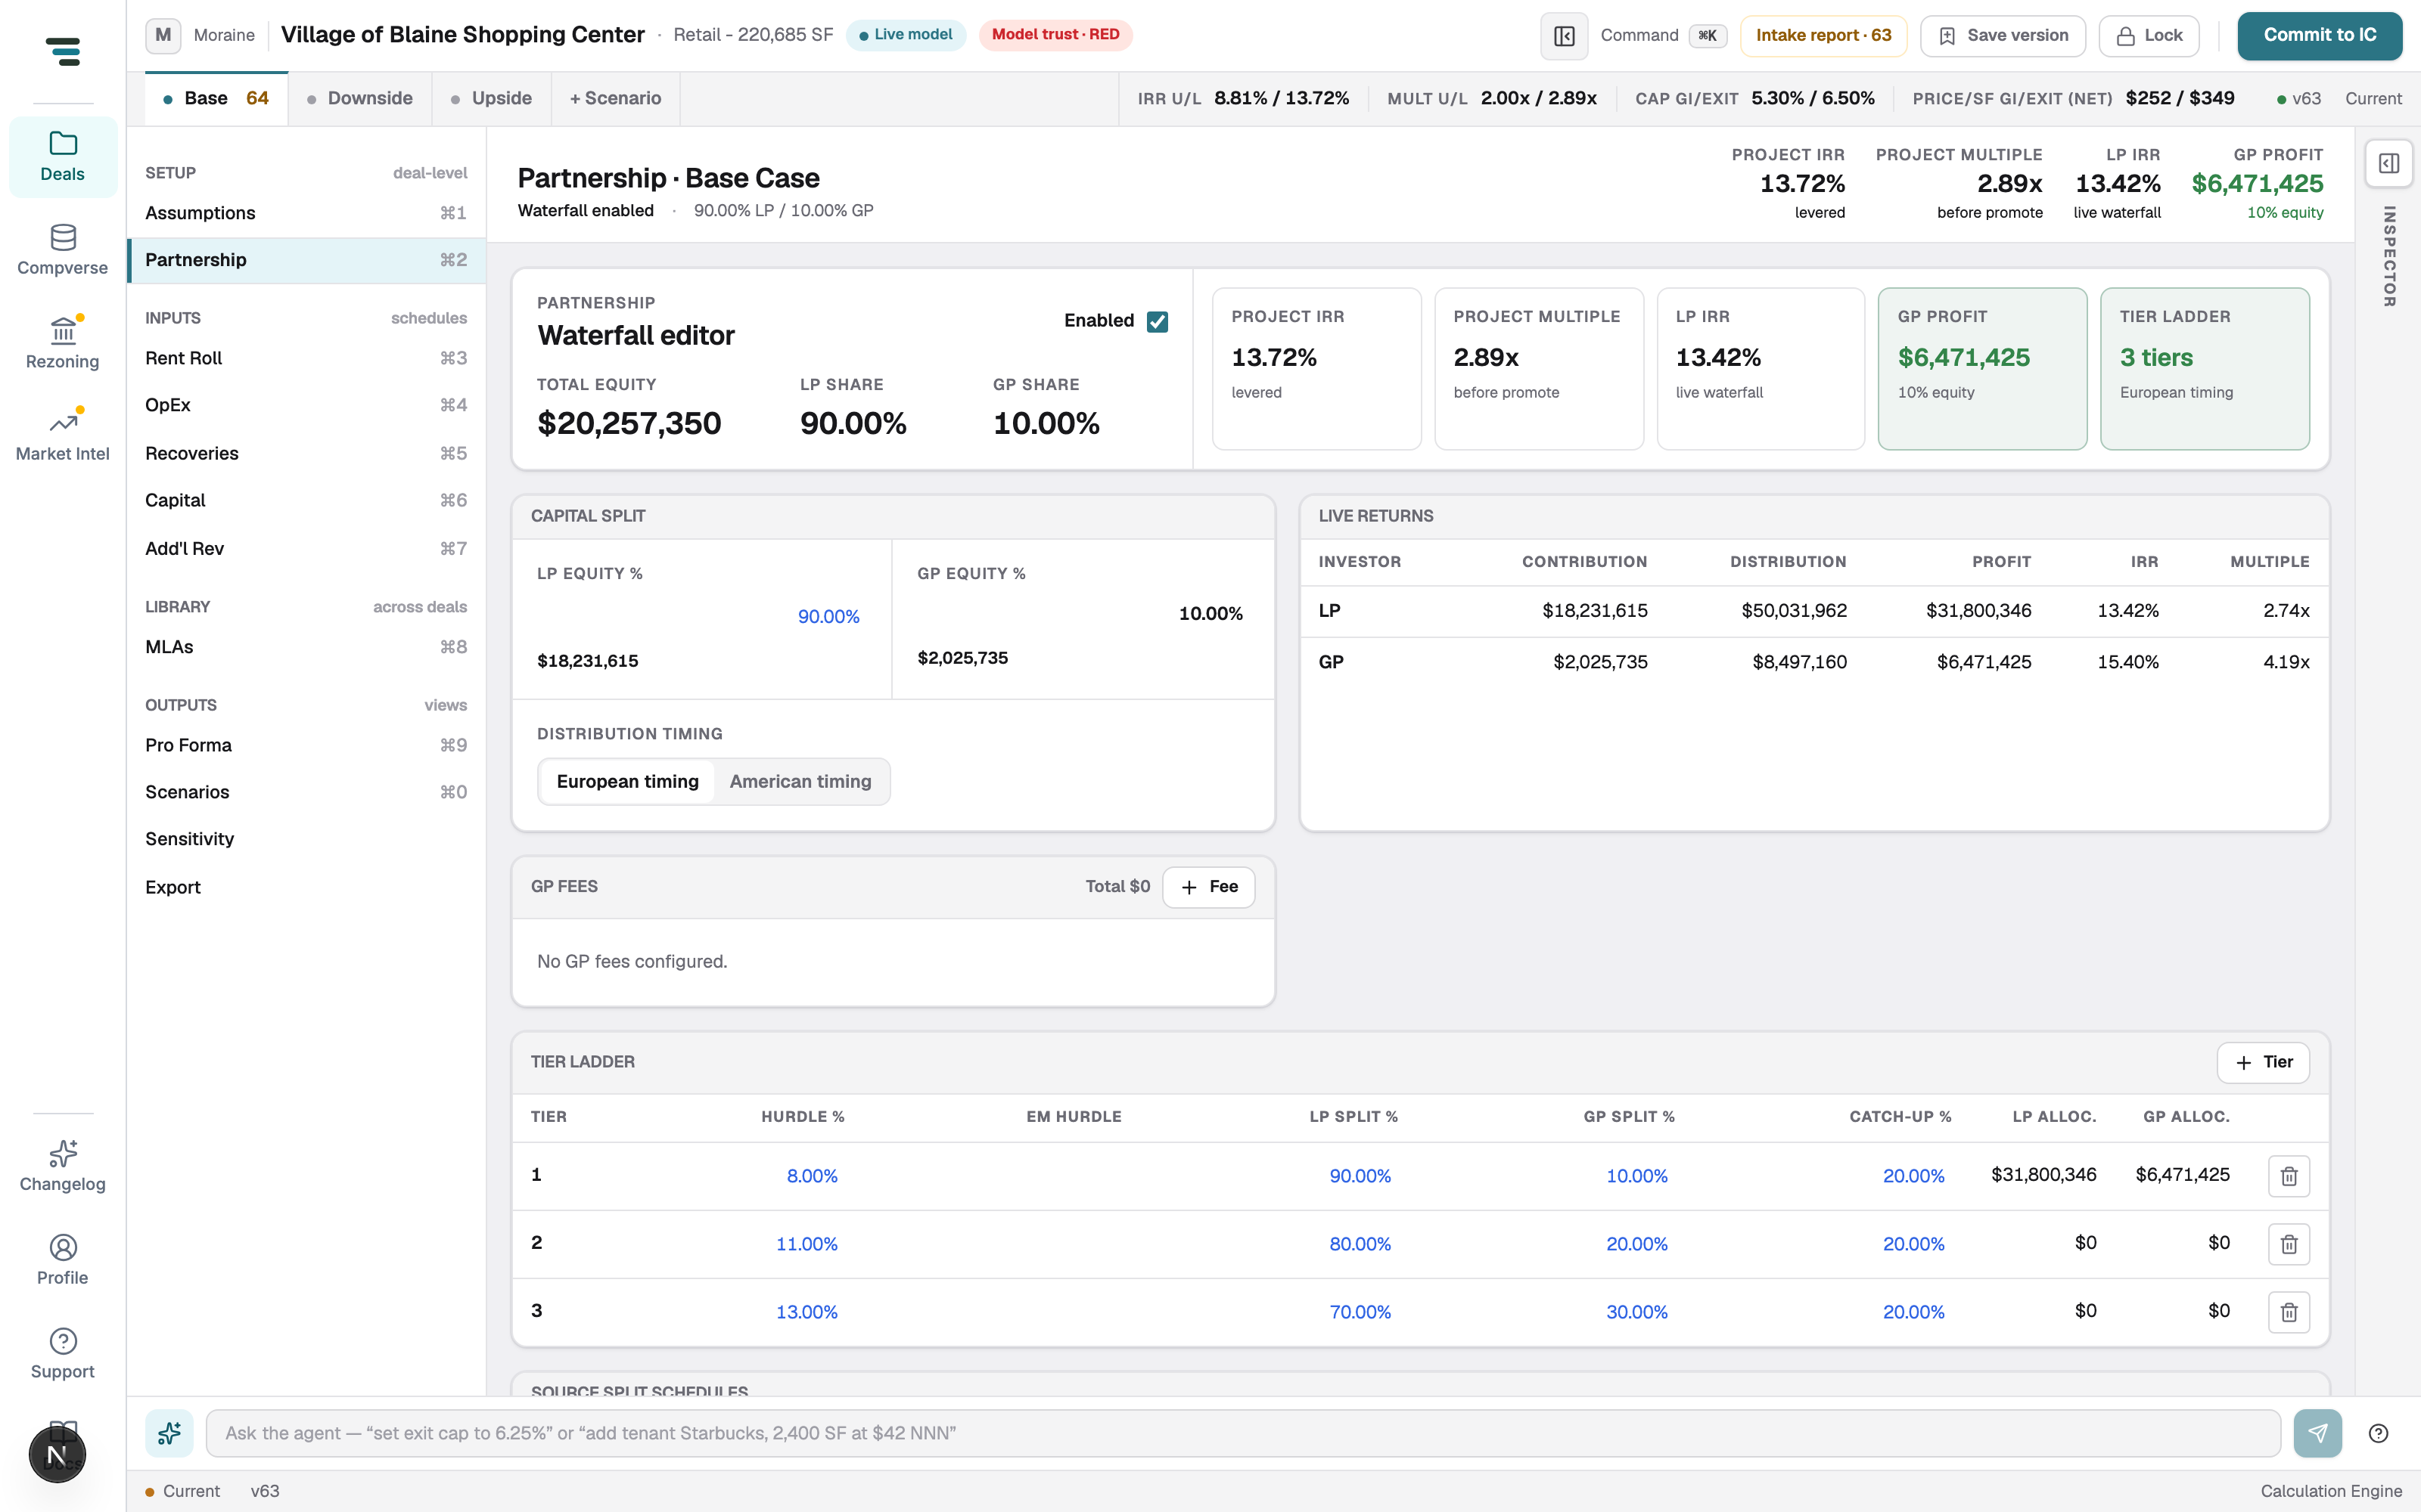Open Rent Roll inputs
The width and height of the screenshot is (2421, 1512).
tap(306, 358)
